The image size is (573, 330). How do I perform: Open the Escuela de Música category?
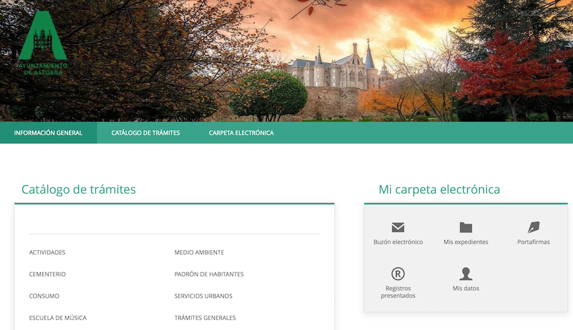tap(58, 318)
